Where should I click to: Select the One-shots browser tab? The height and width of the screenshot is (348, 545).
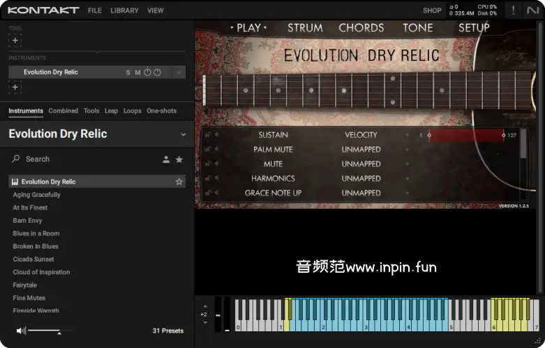coord(162,111)
